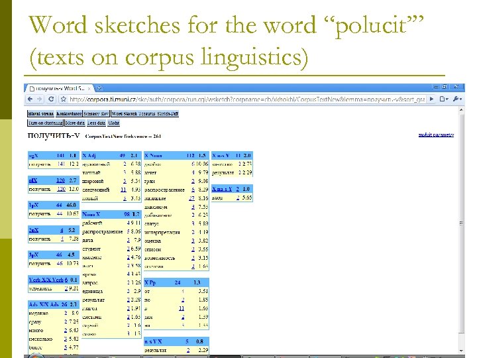Click the X Noun table header
Screen dimensions: 477x358
pos(176,155)
